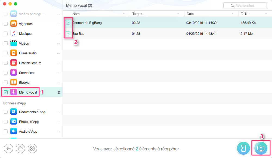272x158 pixels.
Task: Click the Taille column header
Action: [x=255, y=14]
